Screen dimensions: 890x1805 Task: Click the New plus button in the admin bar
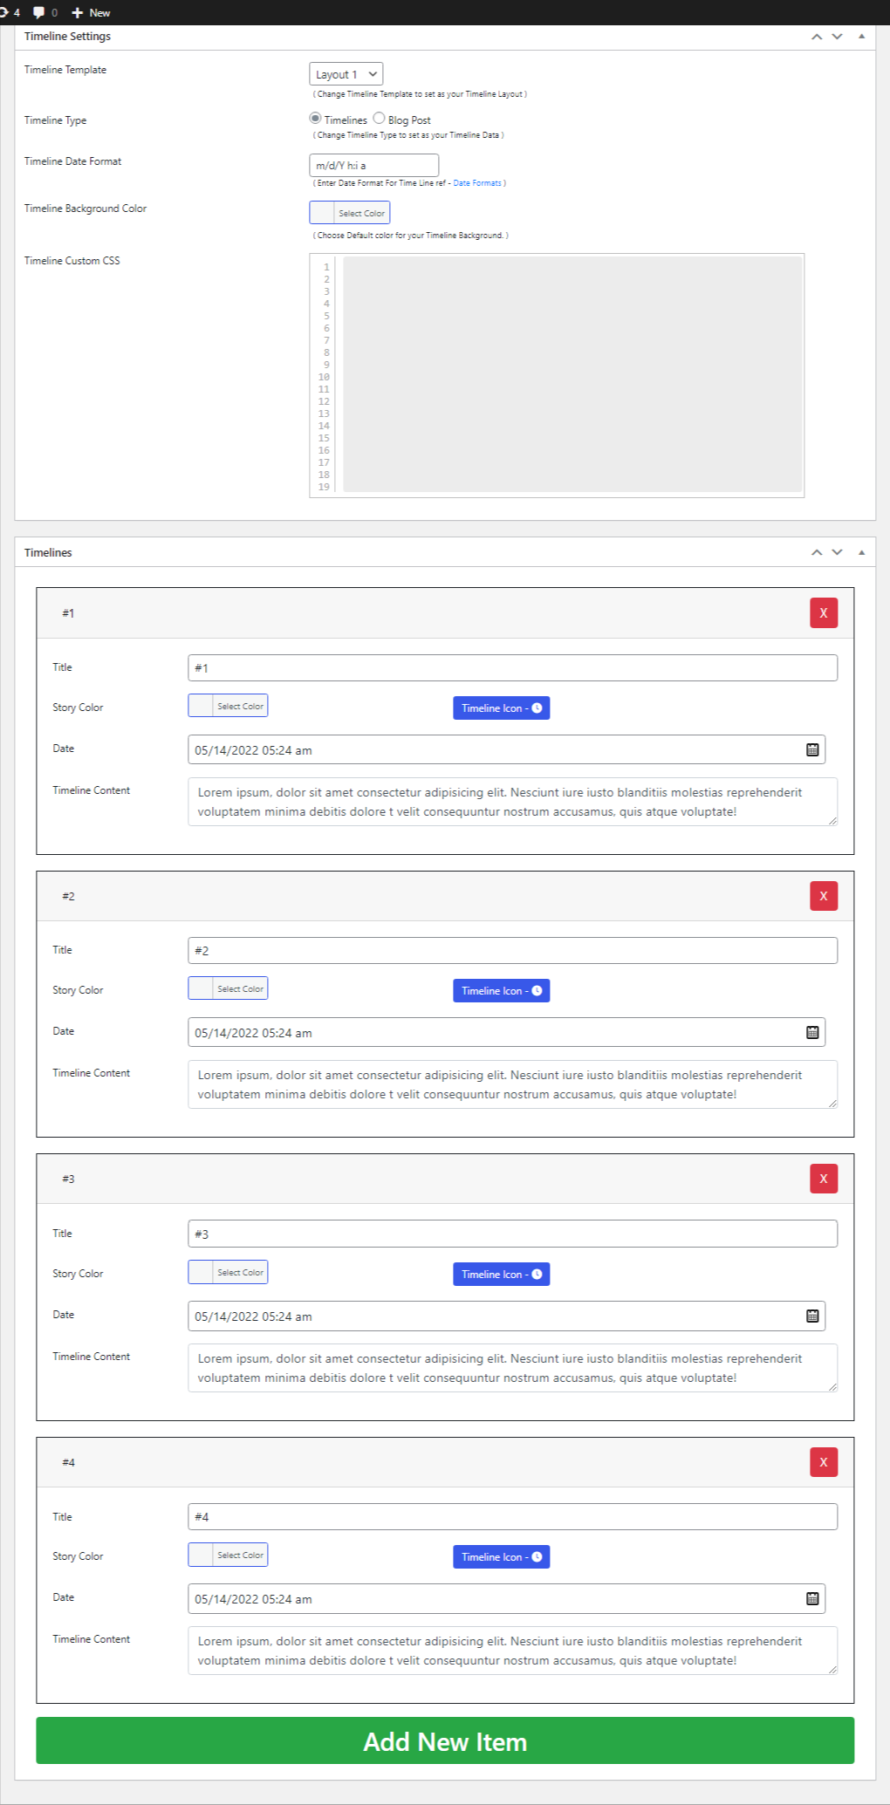click(91, 12)
